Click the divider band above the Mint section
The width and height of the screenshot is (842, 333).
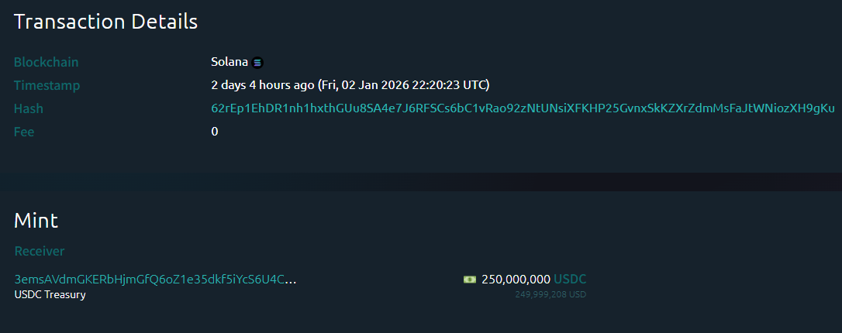click(x=421, y=181)
